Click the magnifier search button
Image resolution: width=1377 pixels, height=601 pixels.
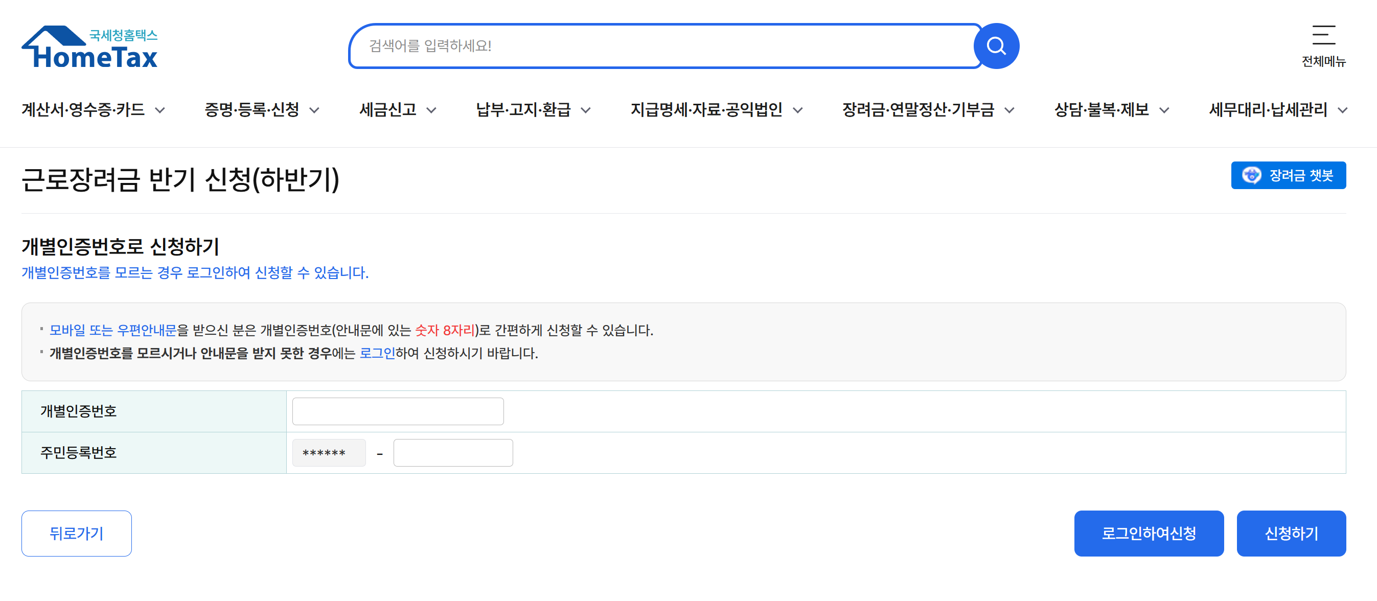(x=996, y=46)
